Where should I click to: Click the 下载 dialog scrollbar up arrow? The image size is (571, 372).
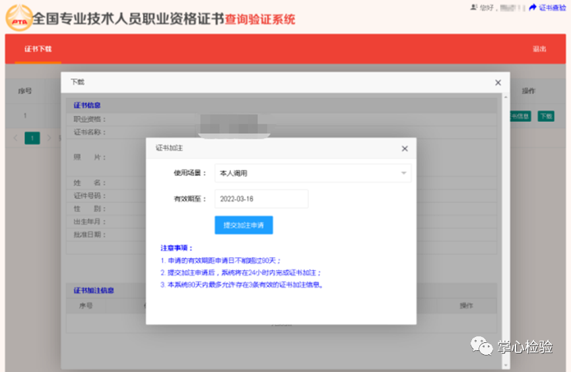pyautogui.click(x=505, y=97)
